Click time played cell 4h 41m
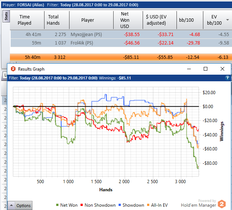Screen dimensions: 232x210 click(33, 35)
